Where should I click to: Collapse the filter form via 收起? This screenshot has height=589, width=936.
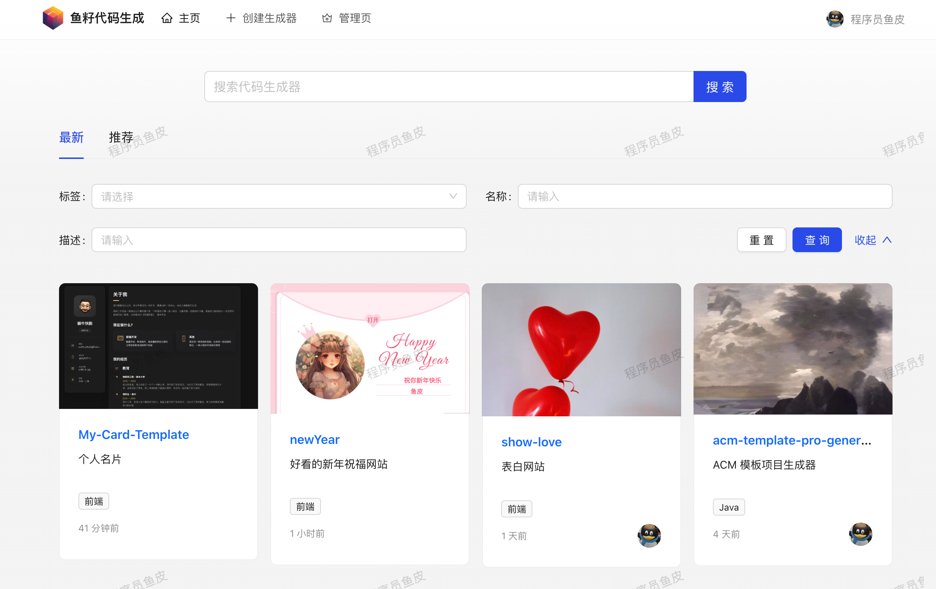click(865, 240)
